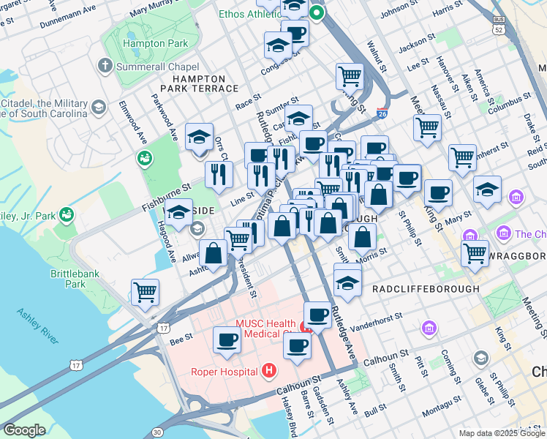Screen dimensions: 547x439
Task: Click the shopping bag marker right of Line St
Action: [x=282, y=228]
